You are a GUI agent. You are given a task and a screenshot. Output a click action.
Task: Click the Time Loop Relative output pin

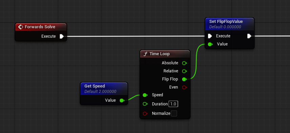[x=185, y=71]
